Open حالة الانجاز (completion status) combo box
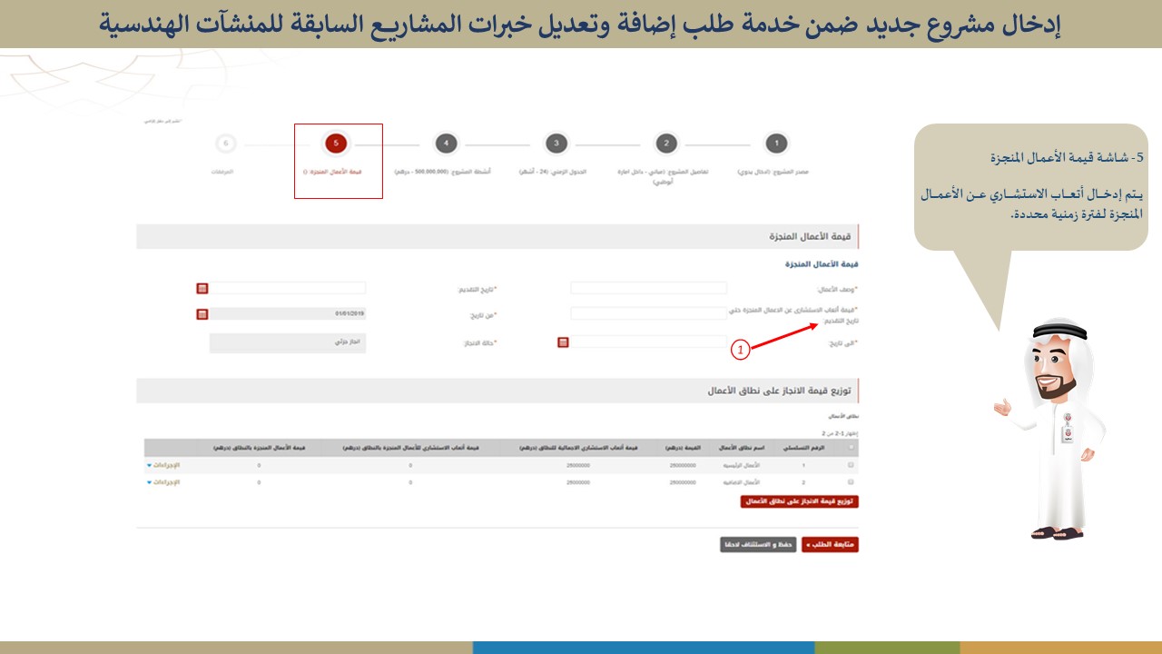 pos(287,343)
